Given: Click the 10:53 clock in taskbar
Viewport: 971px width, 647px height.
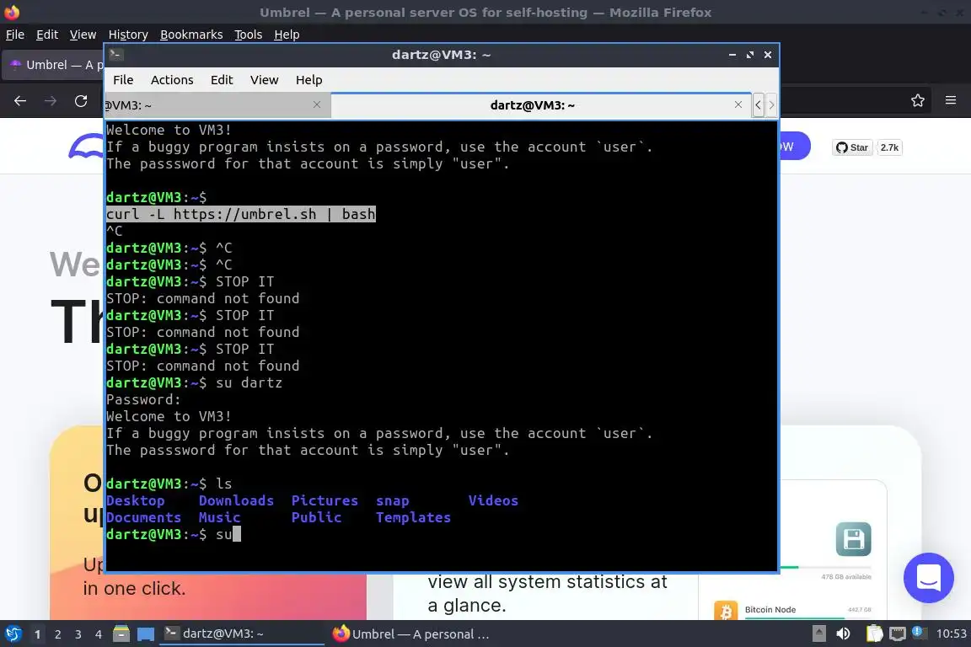Looking at the screenshot, I should point(951,634).
